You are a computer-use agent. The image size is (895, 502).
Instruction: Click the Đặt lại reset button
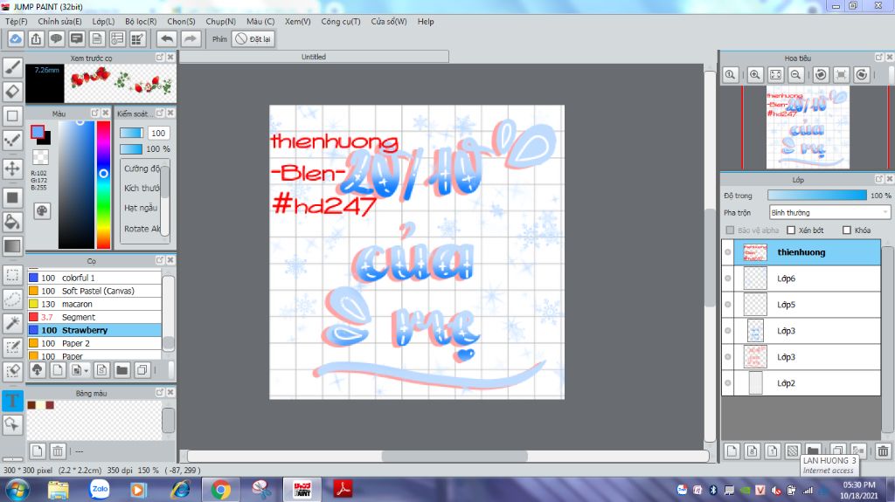tap(253, 38)
